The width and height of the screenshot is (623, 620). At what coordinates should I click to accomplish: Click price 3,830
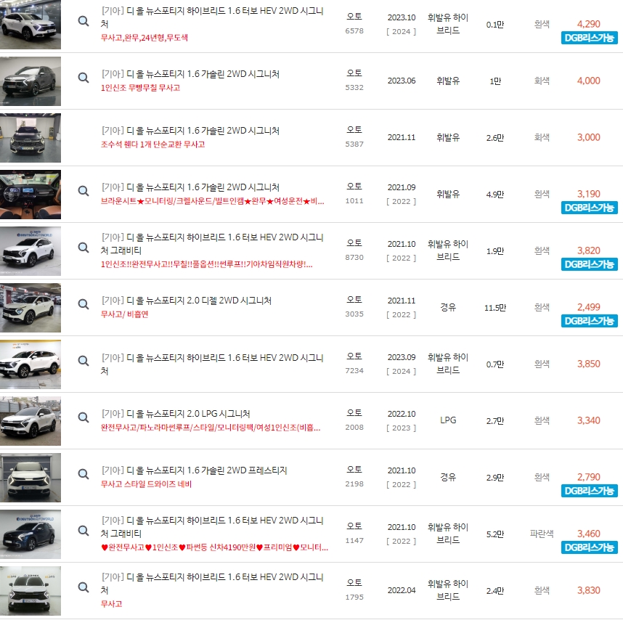(588, 590)
